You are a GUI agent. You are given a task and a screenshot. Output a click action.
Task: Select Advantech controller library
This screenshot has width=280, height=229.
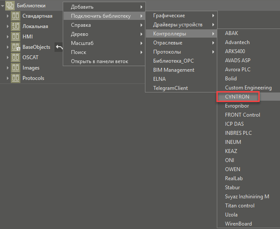pos(248,42)
